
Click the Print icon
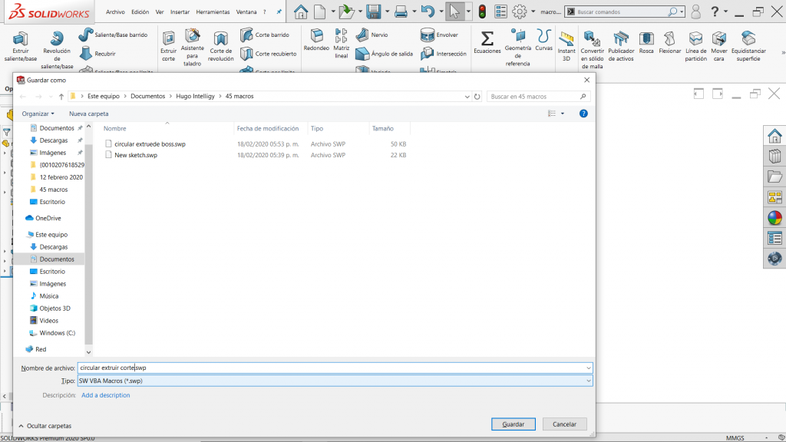point(401,11)
